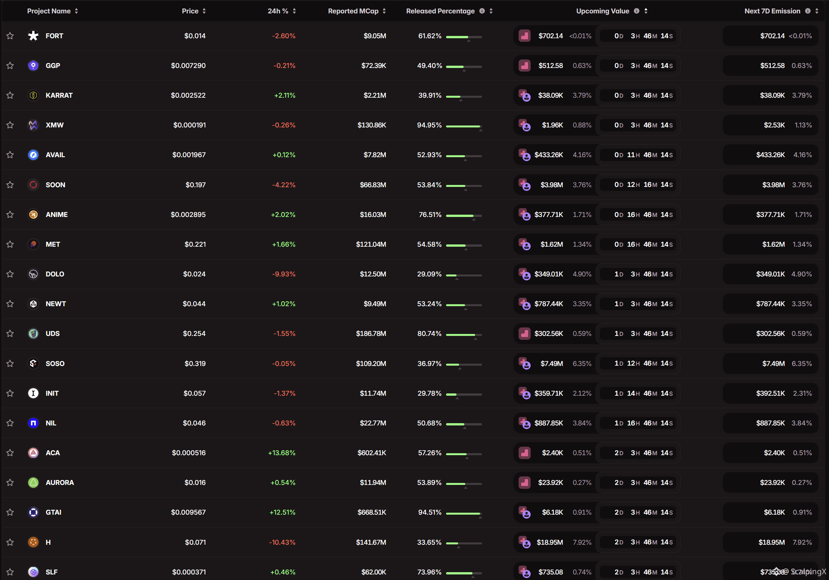Open the ANIME project link

click(57, 215)
